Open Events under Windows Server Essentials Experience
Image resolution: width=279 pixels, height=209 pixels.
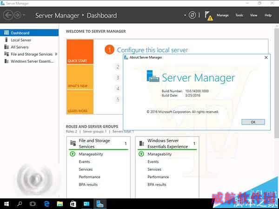click(153, 162)
